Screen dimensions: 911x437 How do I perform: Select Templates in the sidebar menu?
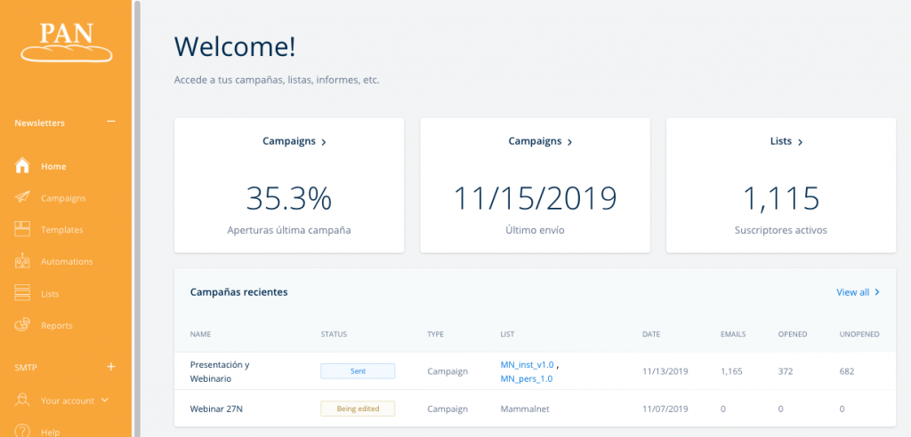click(61, 229)
